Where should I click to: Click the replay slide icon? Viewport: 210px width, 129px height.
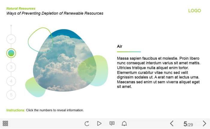(87, 123)
